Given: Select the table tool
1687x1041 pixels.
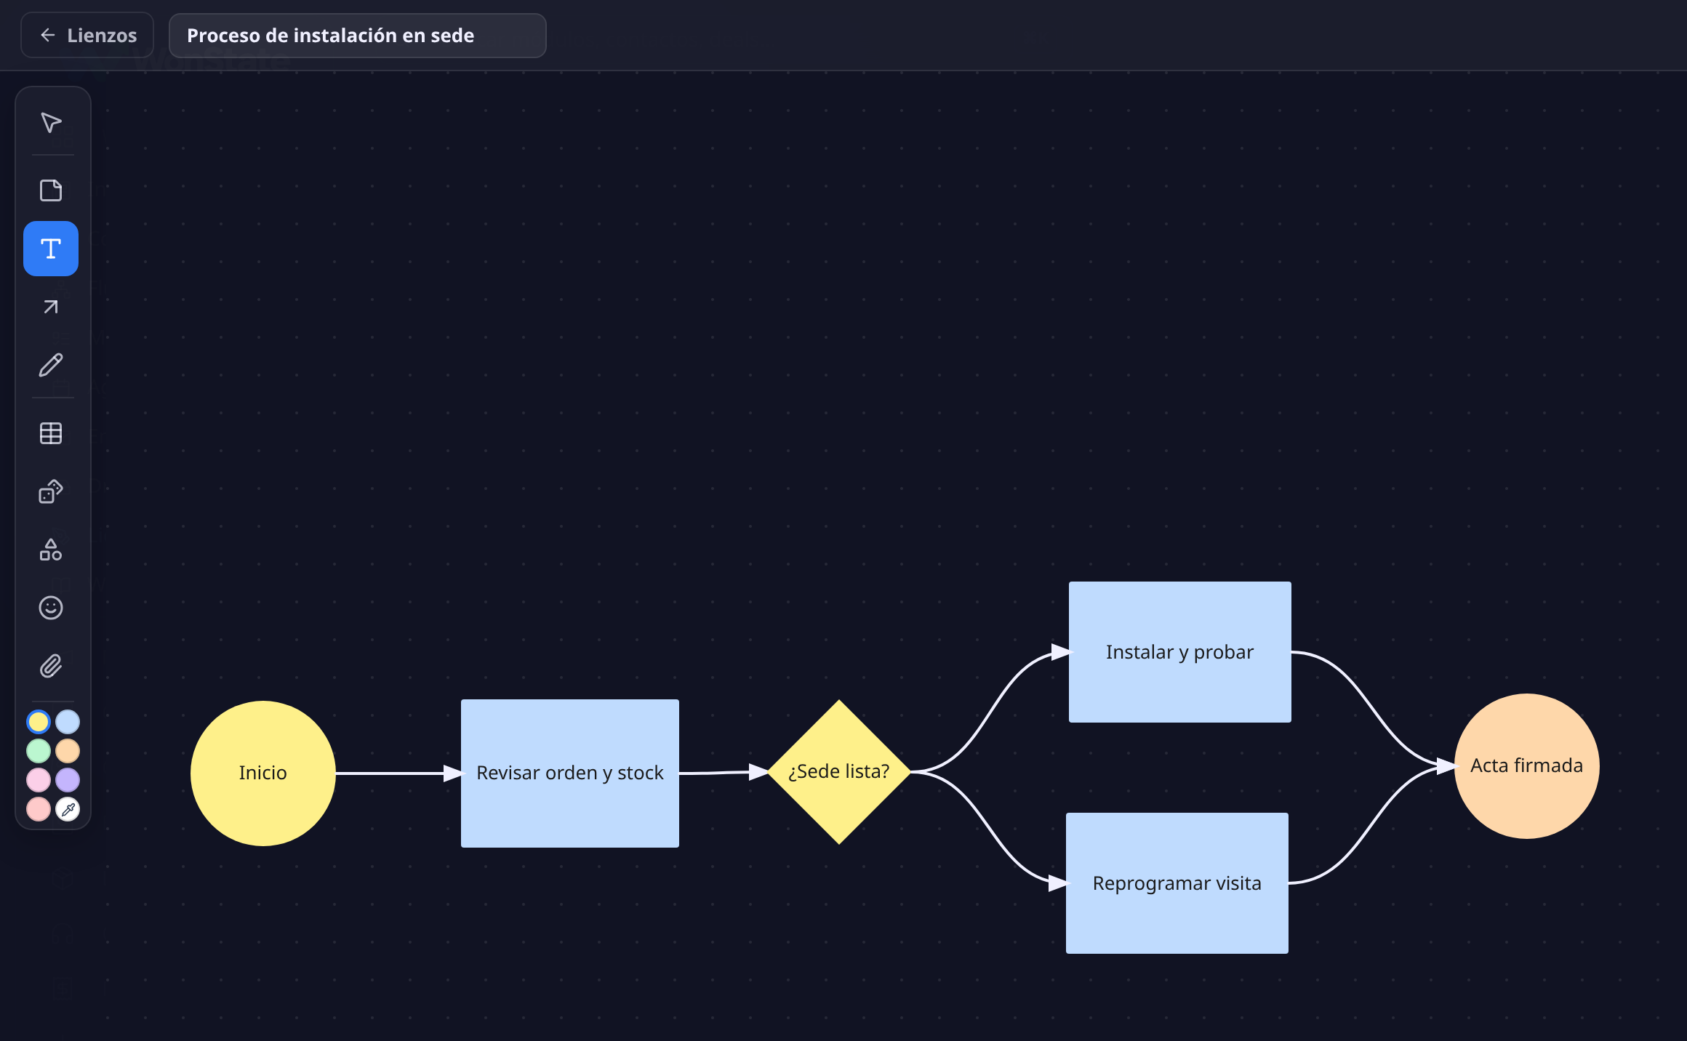Looking at the screenshot, I should tap(51, 433).
